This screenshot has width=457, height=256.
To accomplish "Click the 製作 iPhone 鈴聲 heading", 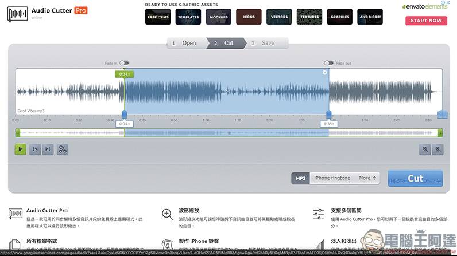I will point(199,241).
